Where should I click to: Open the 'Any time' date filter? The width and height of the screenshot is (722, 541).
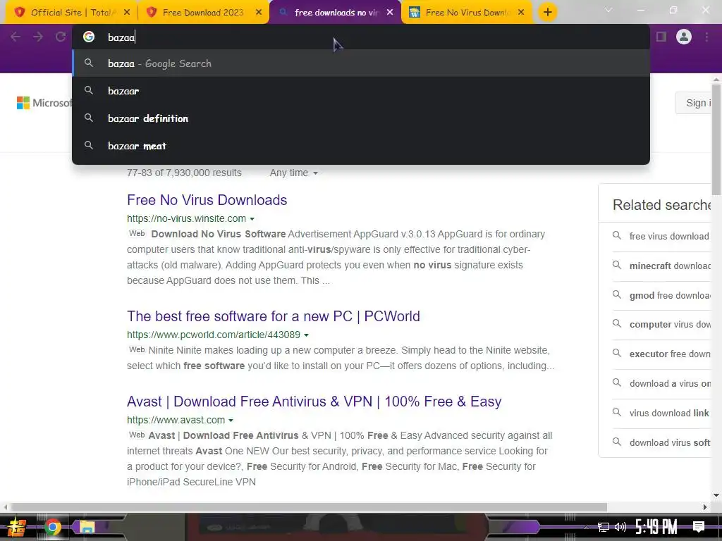click(x=294, y=173)
